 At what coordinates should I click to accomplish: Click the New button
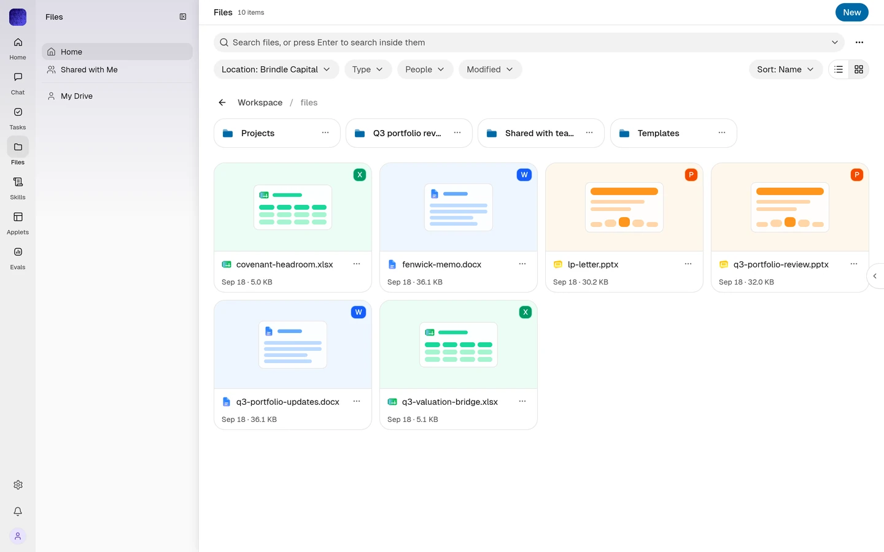852,12
